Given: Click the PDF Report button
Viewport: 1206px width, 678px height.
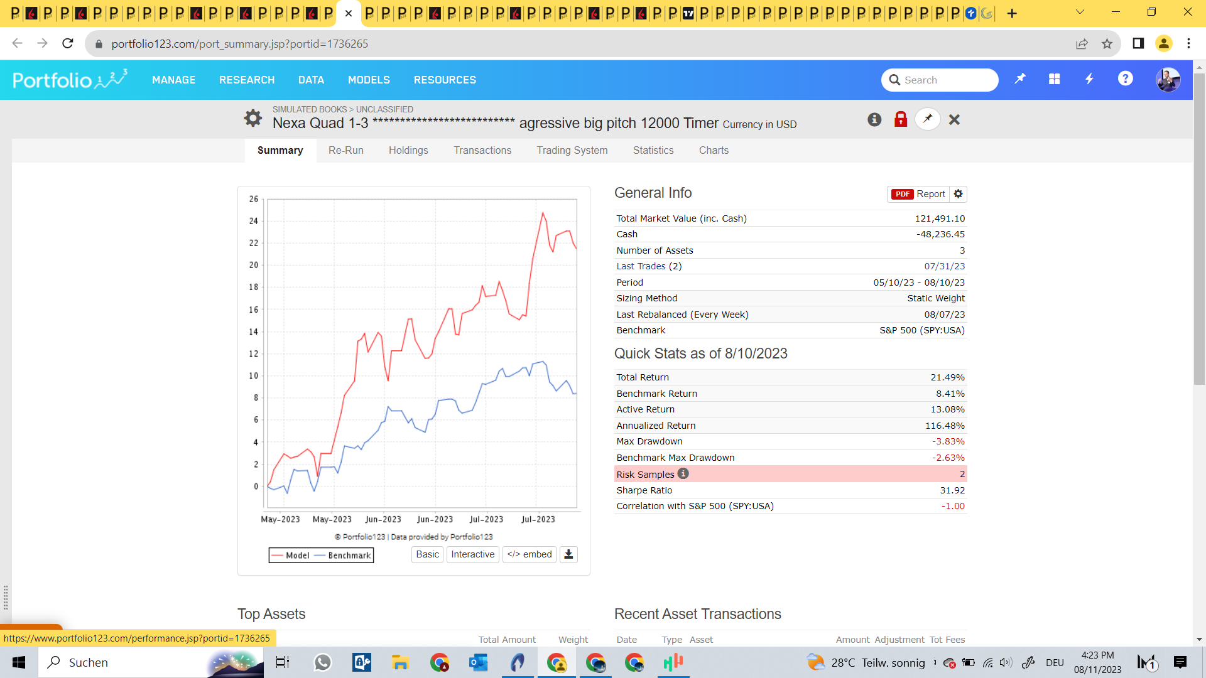Looking at the screenshot, I should (918, 194).
